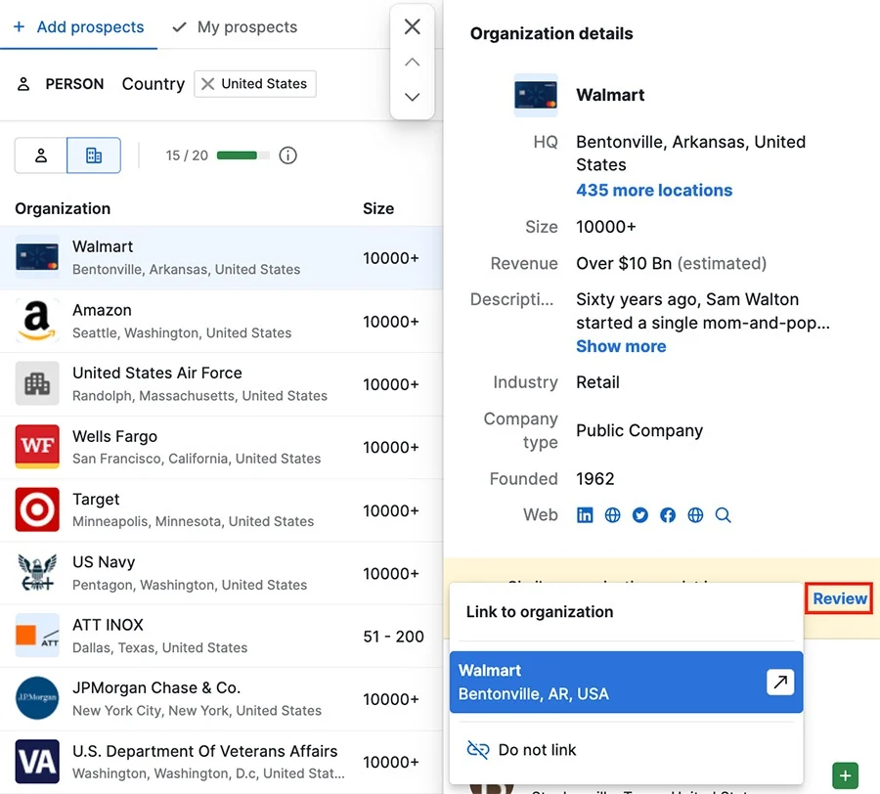Screen dimensions: 880x794
Task: Click the Target logo thumbnail
Action: [x=37, y=510]
